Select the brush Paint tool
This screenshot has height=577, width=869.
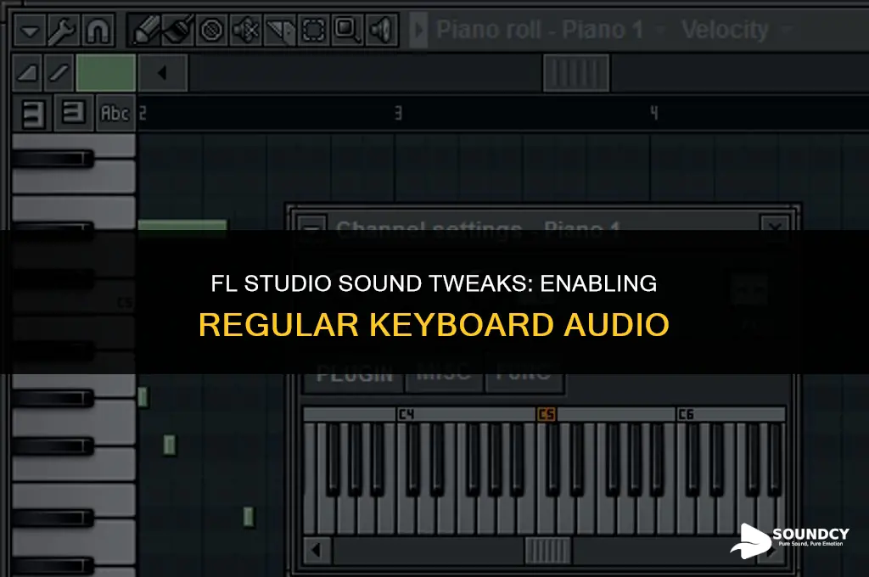pos(178,30)
